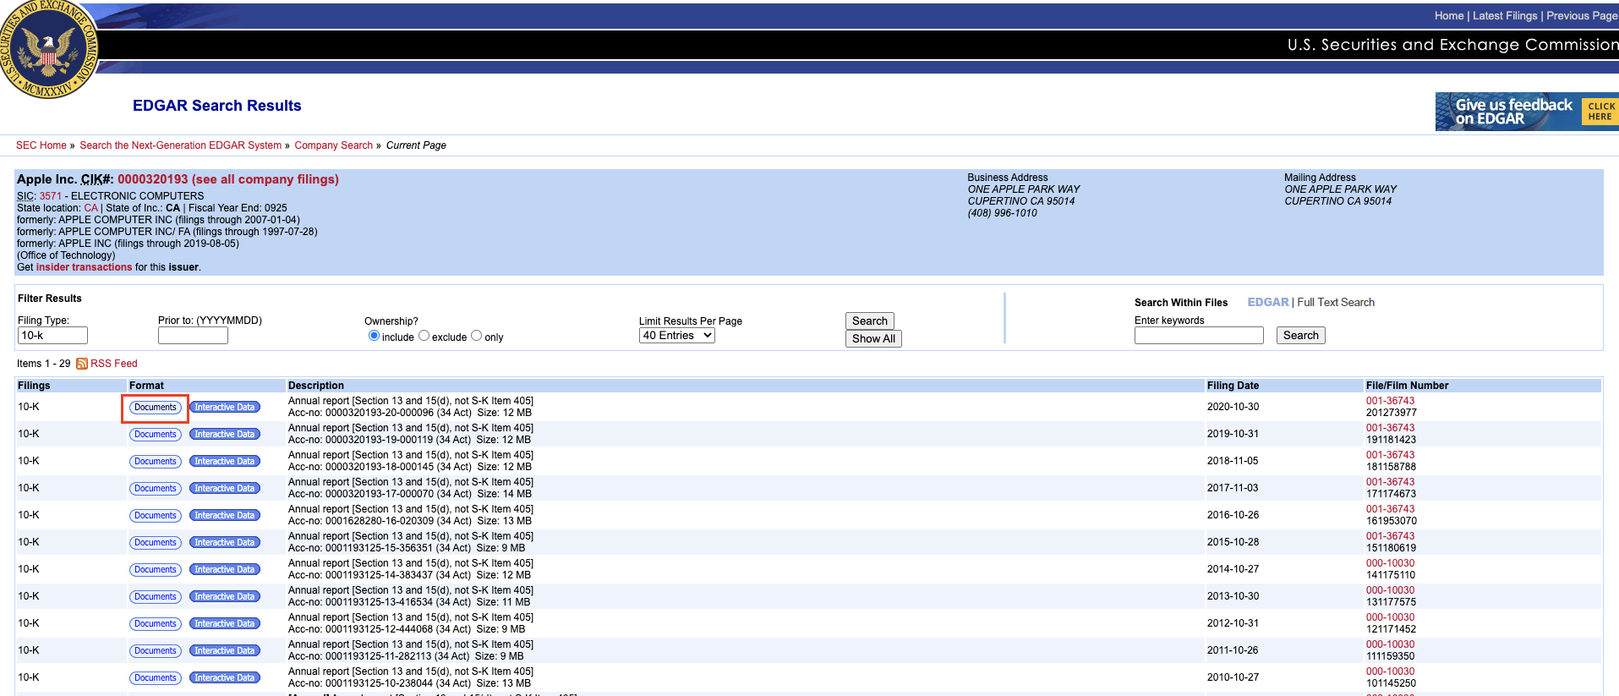Click file number 001-36743 for the 2017-11-03 filing
Viewport: 1619px width, 696px height.
(1390, 482)
